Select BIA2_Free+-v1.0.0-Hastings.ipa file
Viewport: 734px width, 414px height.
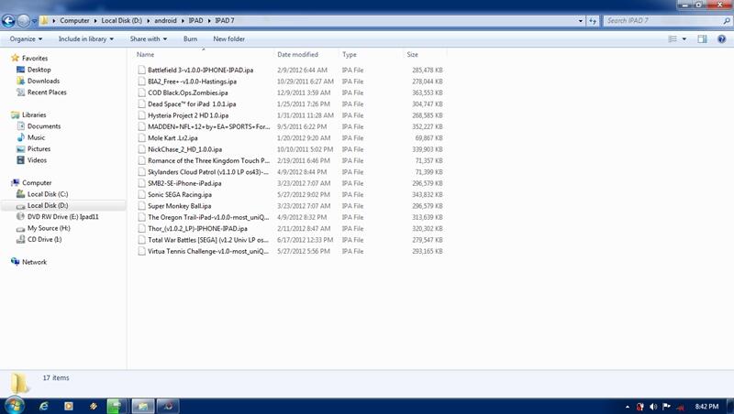click(193, 82)
